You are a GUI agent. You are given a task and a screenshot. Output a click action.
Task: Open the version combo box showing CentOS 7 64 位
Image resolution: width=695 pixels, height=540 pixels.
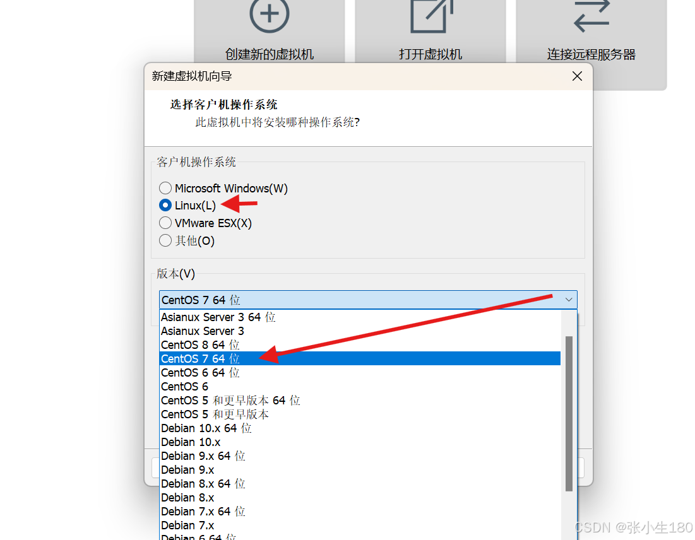[368, 300]
